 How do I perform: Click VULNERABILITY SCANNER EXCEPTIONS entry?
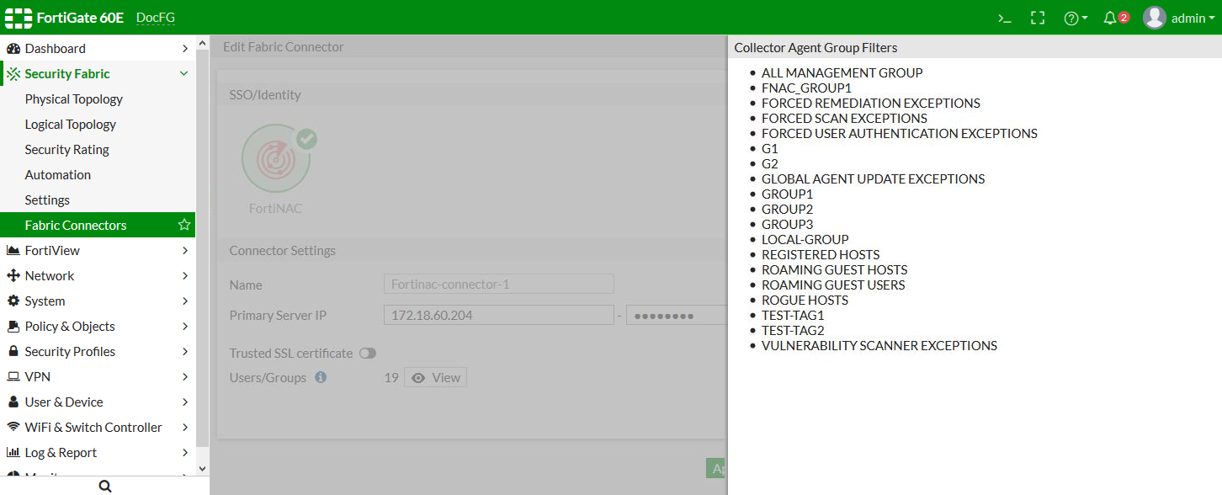879,345
